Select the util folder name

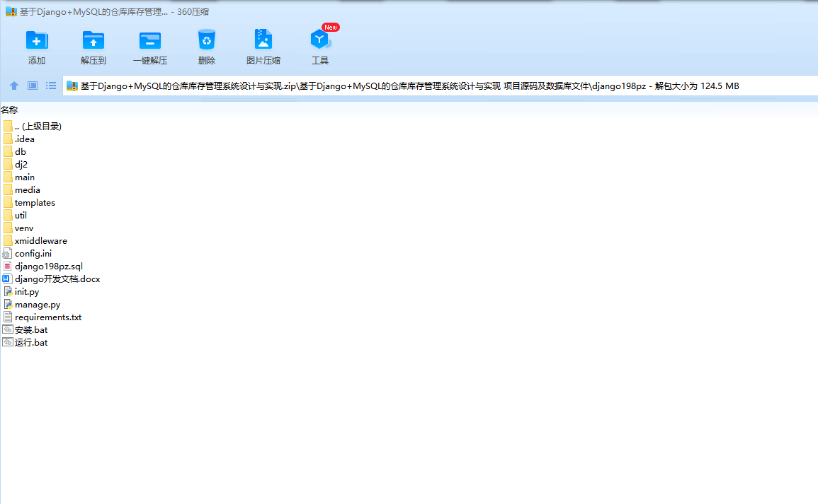click(x=21, y=216)
